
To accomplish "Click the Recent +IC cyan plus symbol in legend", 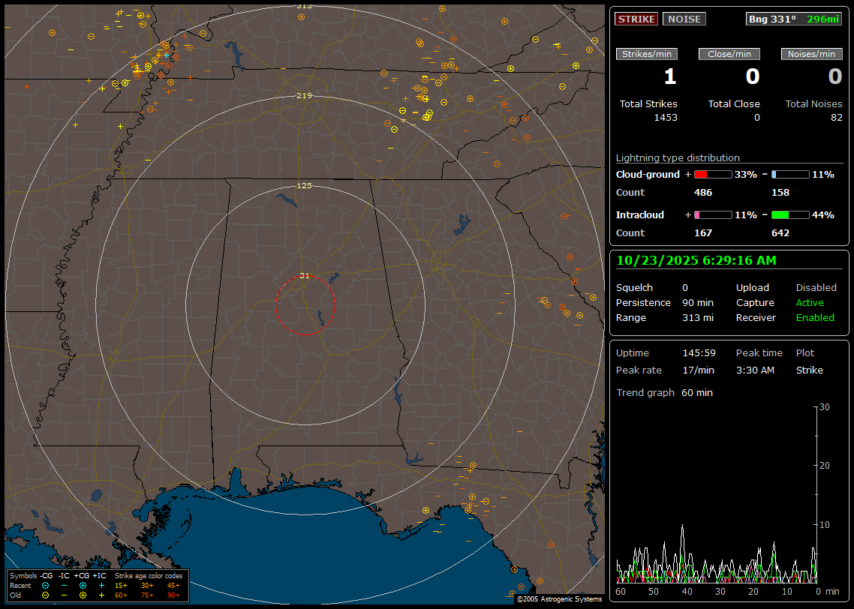I will (101, 585).
